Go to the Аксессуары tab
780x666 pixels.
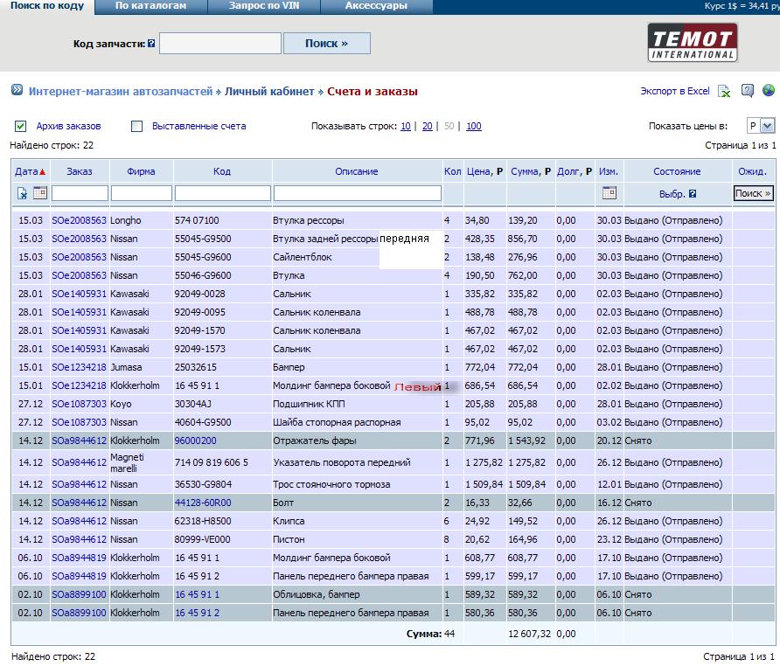tap(377, 6)
